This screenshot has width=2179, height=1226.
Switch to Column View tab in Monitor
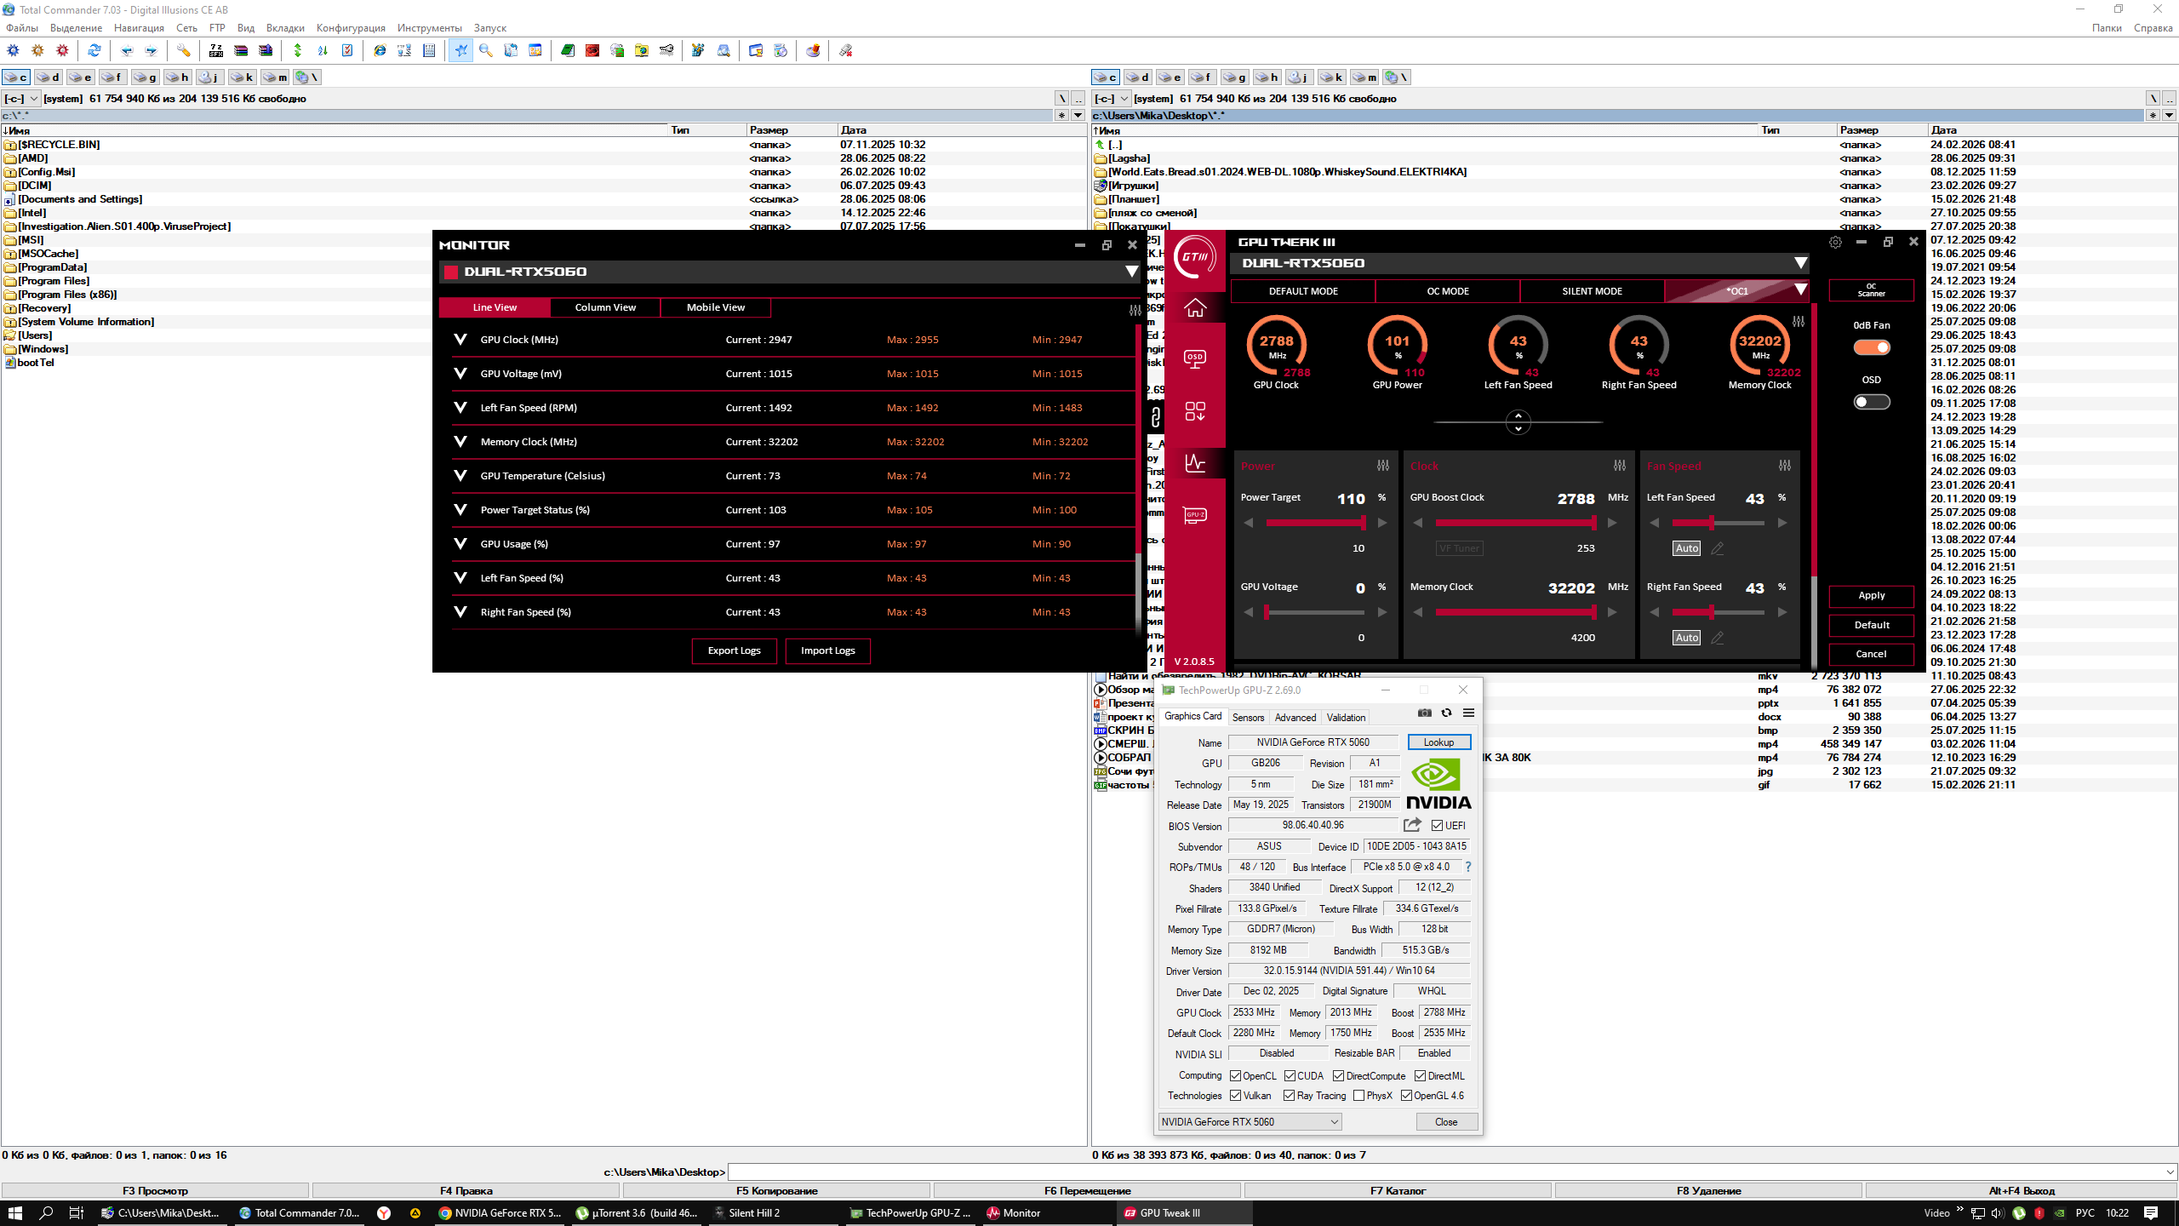pyautogui.click(x=605, y=307)
